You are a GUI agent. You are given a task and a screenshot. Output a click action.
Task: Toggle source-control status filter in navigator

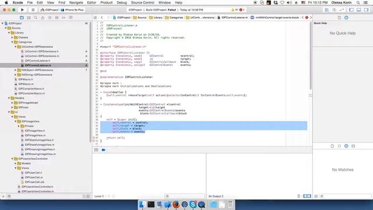[x=88, y=197]
